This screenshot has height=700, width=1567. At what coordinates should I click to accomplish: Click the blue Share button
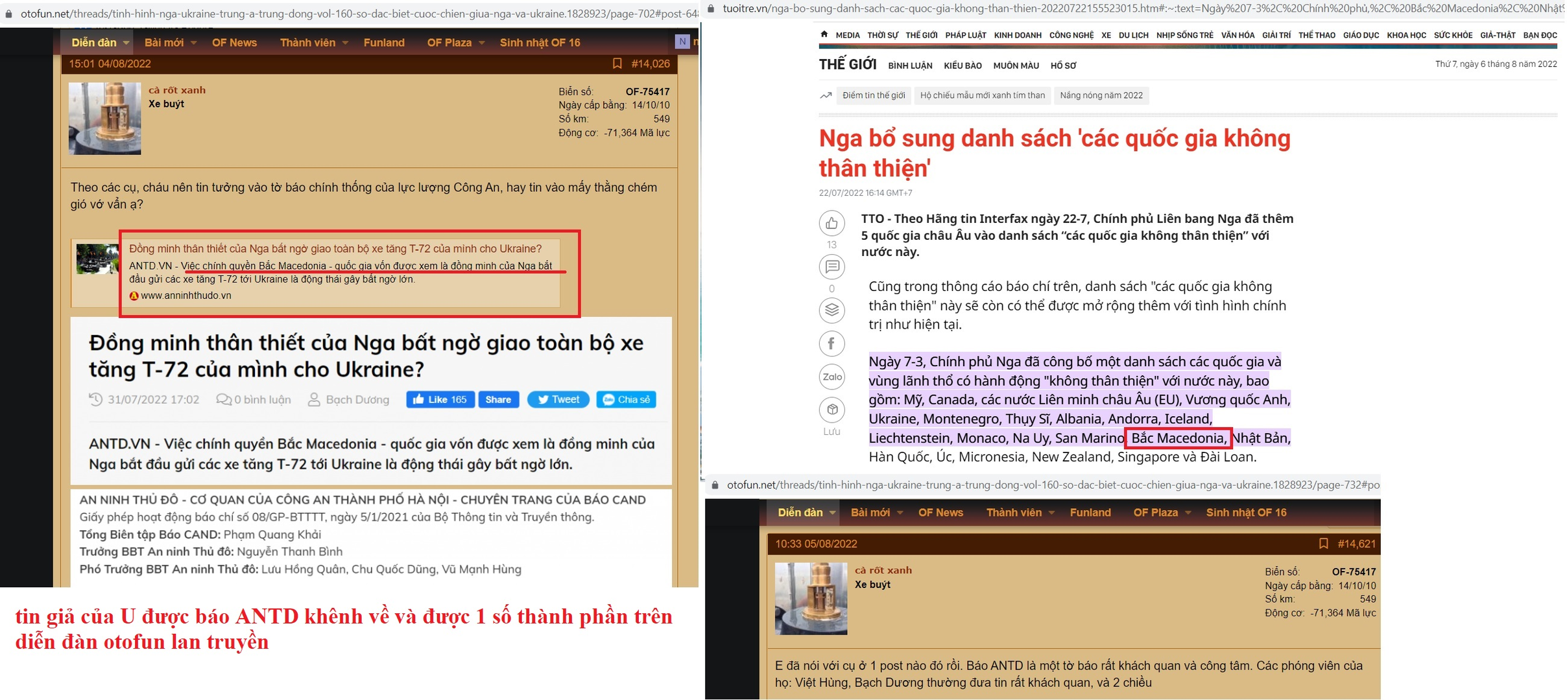point(498,399)
